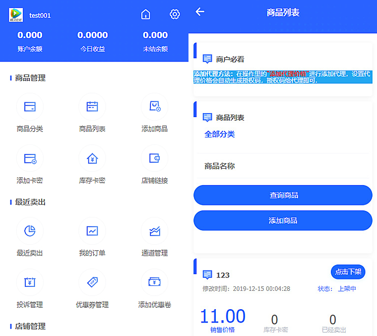This screenshot has width=377, height=336.
Task: Go back using the left arrow
Action: coord(200,12)
